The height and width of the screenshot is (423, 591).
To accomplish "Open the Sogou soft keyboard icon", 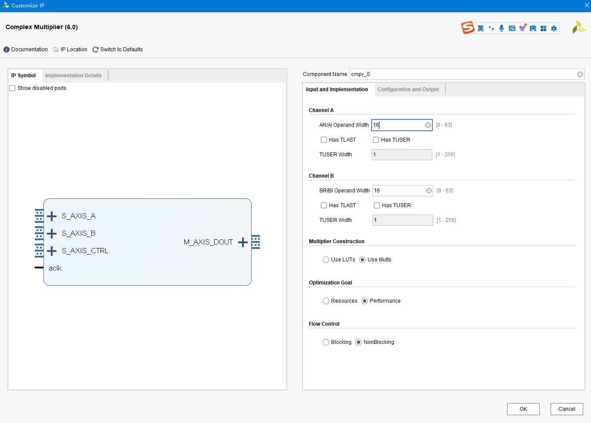I will pos(512,28).
